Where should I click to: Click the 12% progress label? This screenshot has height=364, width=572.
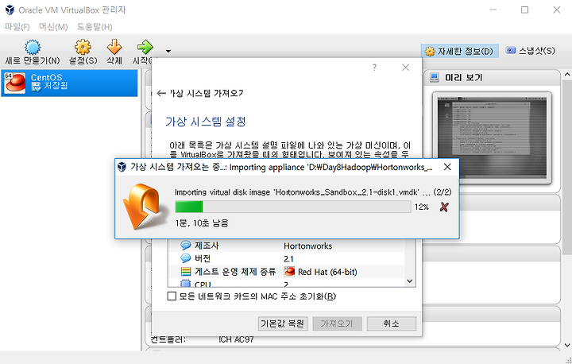(421, 207)
